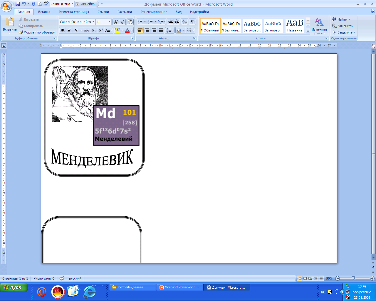Select the Mendeleev portrait image
The height and width of the screenshot is (301, 376).
[80, 94]
